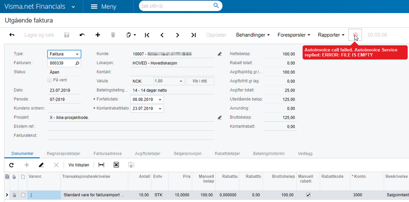Click the fit-to-width columns icon
This screenshot has width=409, height=202.
[101, 165]
